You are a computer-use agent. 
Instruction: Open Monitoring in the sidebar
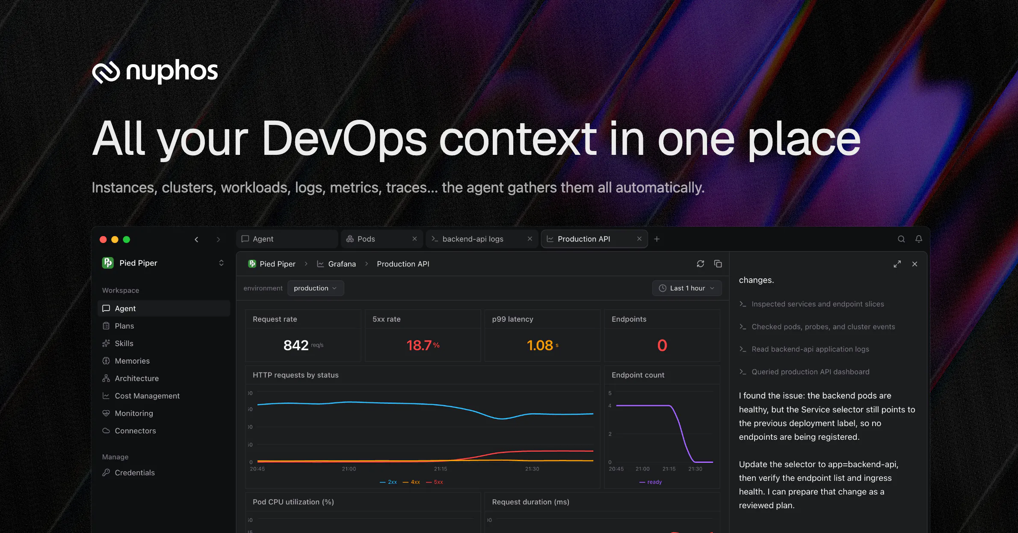[x=164, y=413]
